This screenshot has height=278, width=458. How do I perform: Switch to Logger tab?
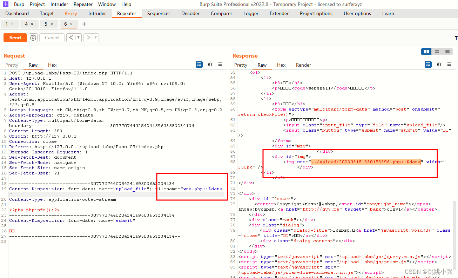(251, 13)
